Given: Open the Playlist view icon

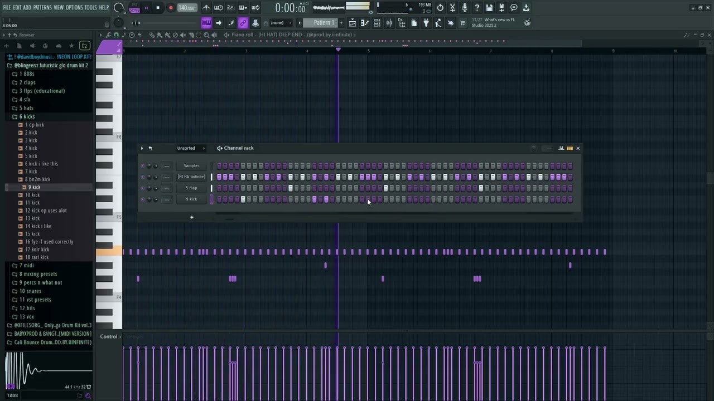Looking at the screenshot, I should 353,23.
